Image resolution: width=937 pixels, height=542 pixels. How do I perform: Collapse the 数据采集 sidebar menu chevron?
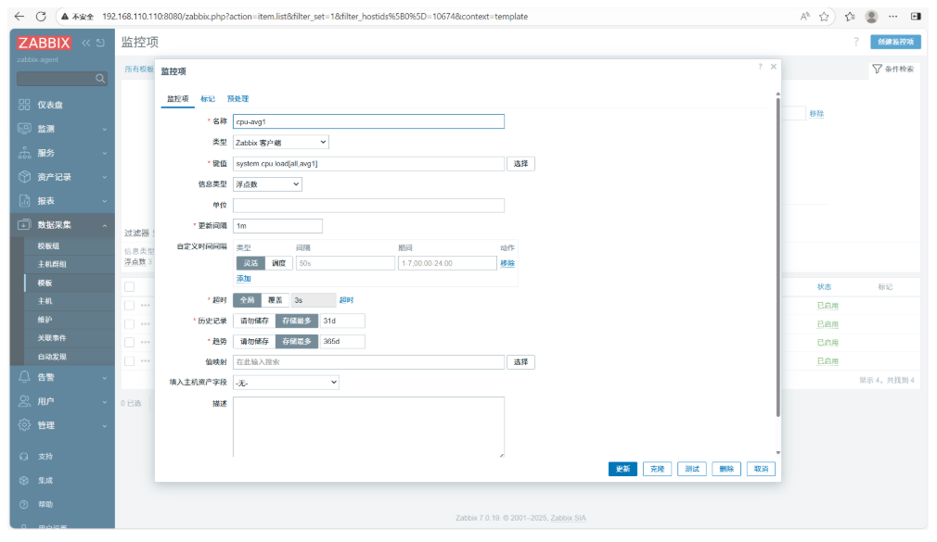pos(105,225)
